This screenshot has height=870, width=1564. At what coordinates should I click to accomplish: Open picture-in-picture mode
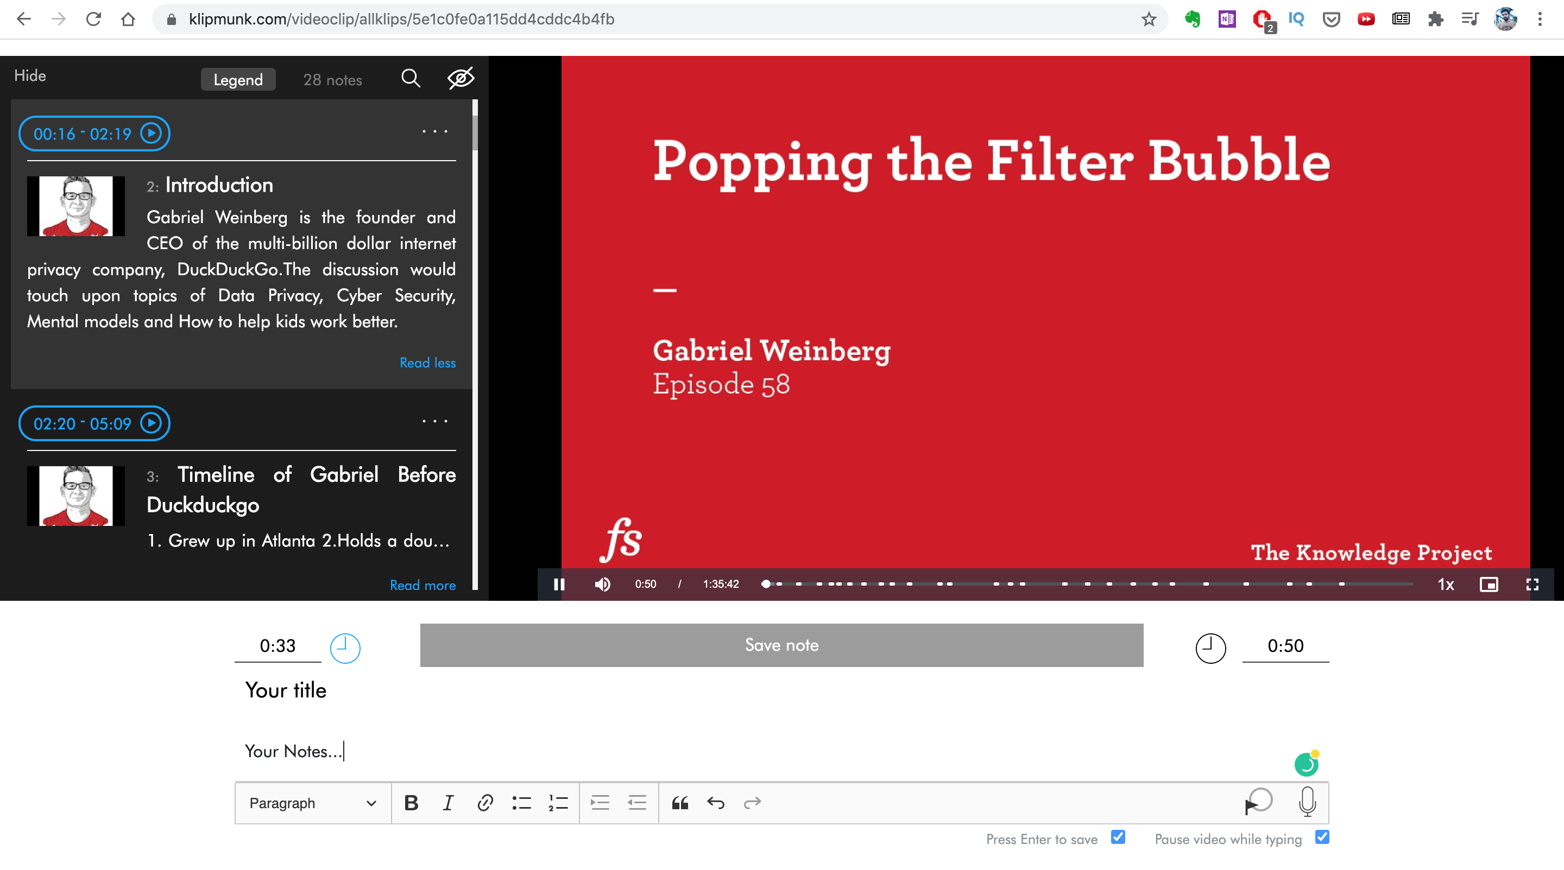tap(1489, 583)
